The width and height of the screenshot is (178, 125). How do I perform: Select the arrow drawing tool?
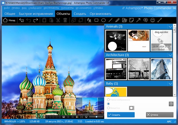[138, 20]
